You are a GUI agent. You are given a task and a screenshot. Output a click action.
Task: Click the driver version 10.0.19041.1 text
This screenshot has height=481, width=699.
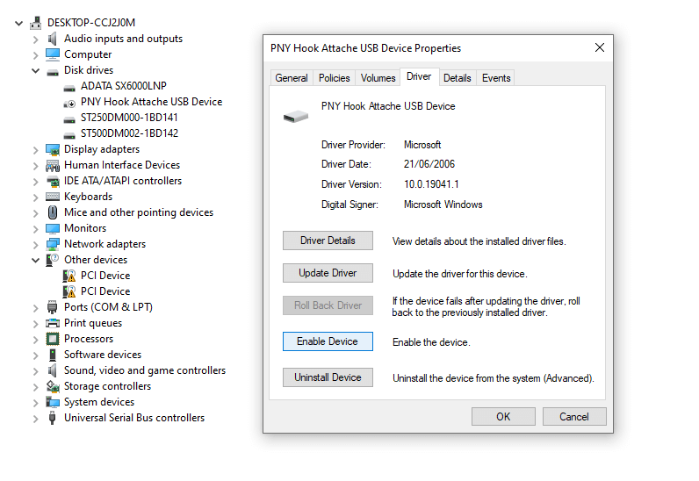tap(431, 184)
